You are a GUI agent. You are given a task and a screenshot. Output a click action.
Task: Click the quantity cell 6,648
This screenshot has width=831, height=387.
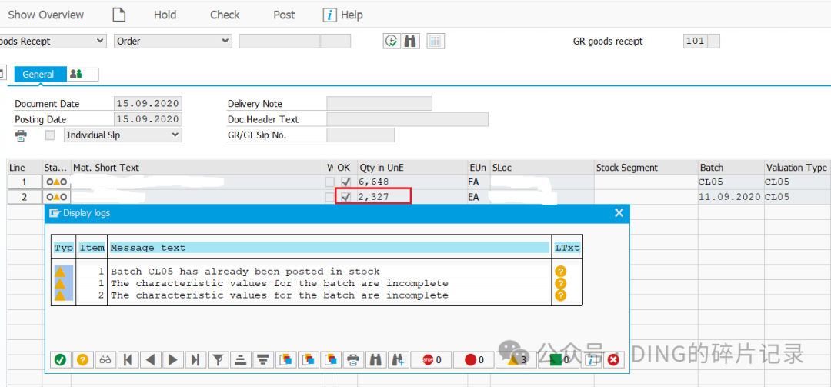(x=412, y=182)
